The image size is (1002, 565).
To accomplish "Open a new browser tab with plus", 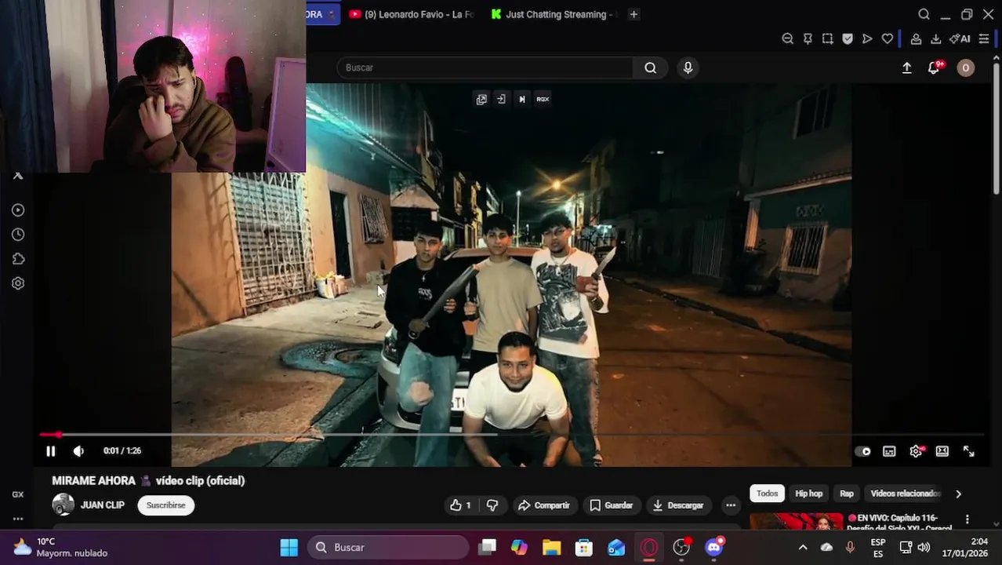I will (x=634, y=14).
